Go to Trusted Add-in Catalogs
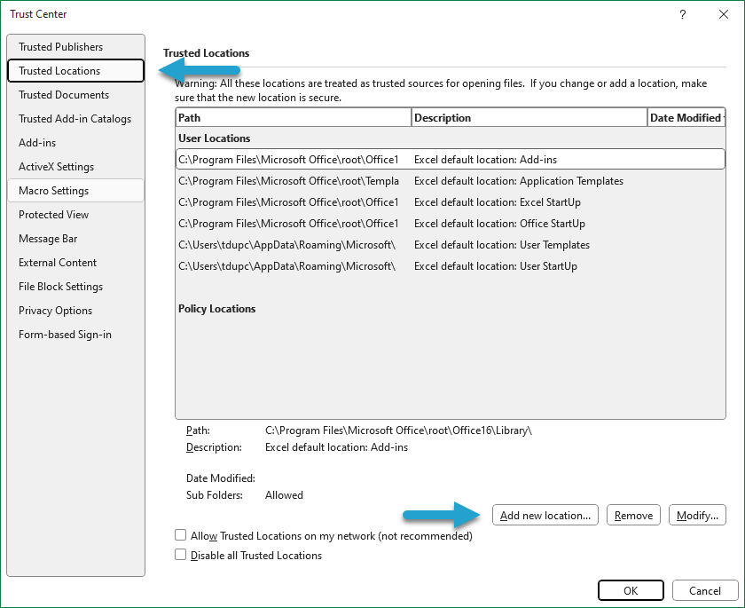The width and height of the screenshot is (745, 608). 75,119
